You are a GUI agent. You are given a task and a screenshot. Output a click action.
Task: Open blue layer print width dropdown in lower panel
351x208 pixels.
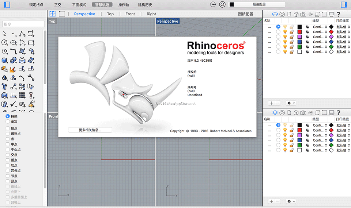tap(343, 140)
